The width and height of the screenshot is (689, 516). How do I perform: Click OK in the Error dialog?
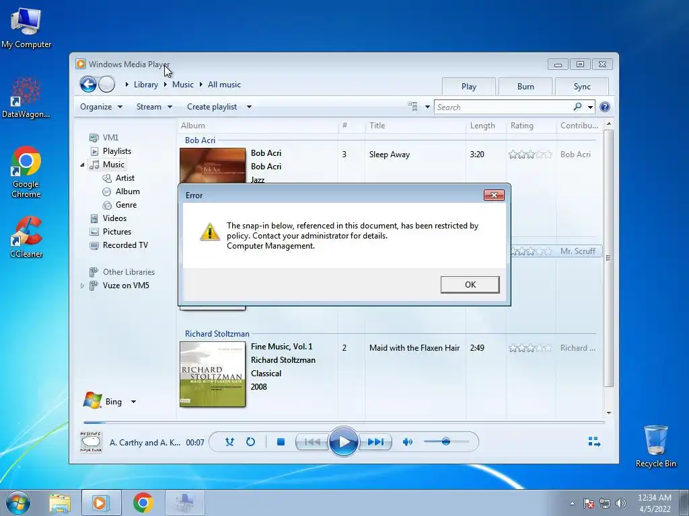coord(470,284)
